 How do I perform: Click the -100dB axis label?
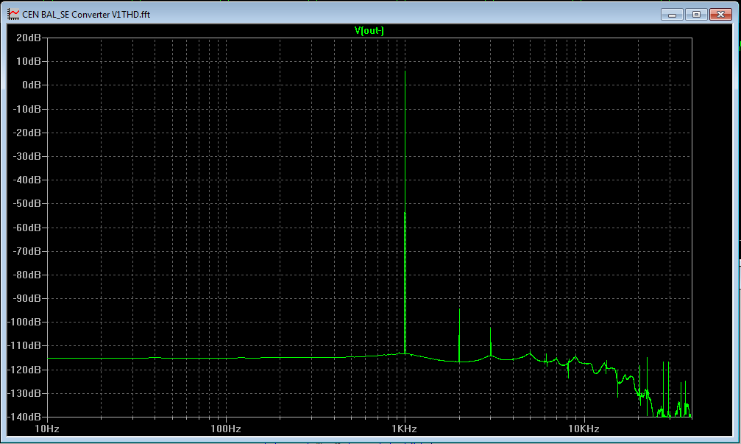(25, 322)
